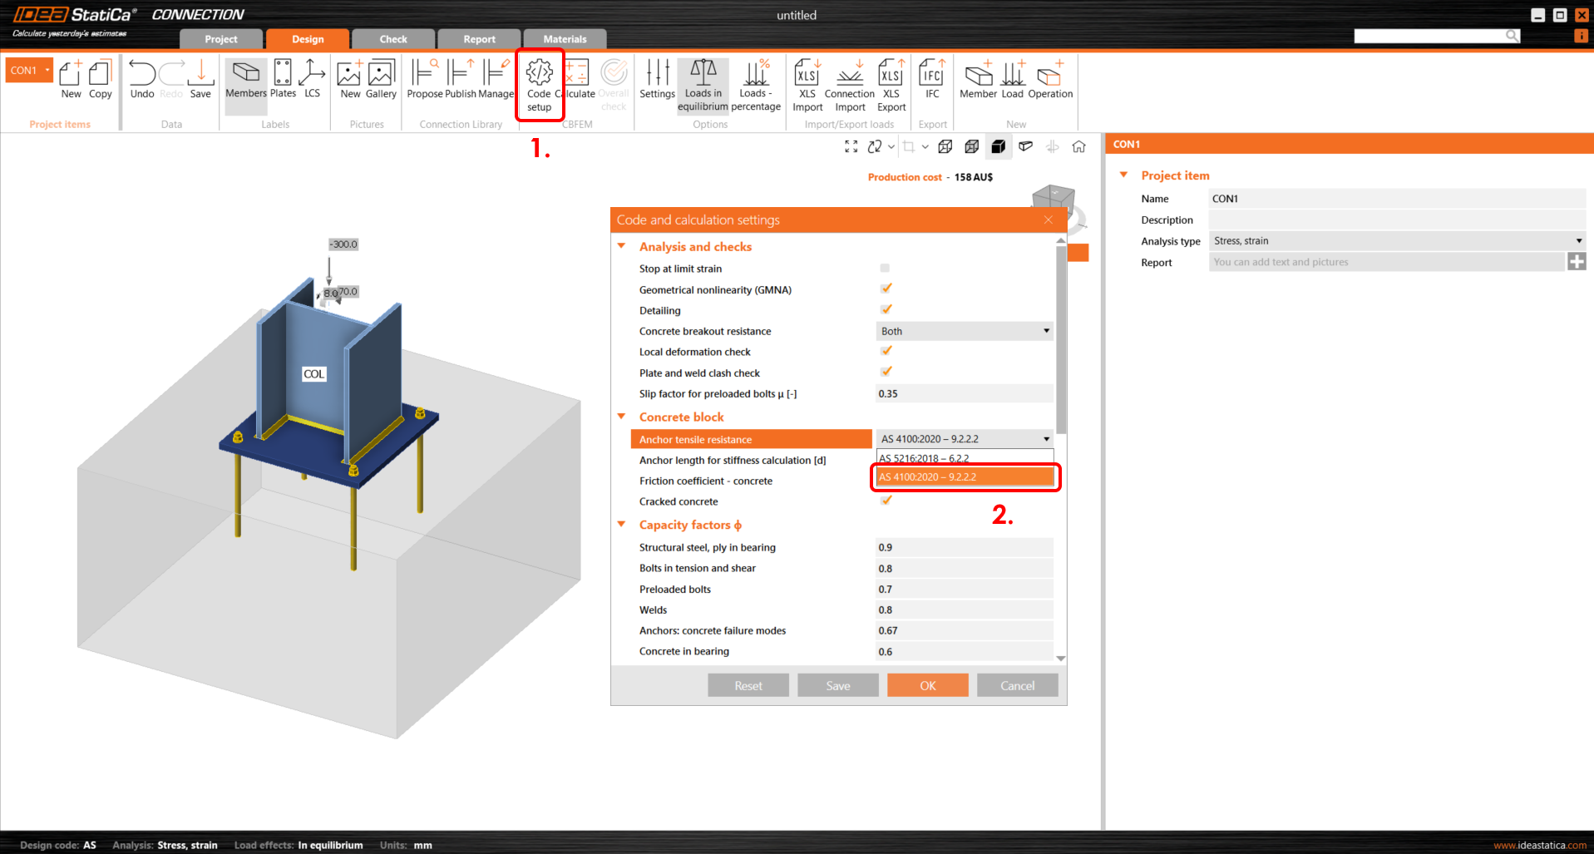Enable Stop at limit strain

pyautogui.click(x=885, y=268)
